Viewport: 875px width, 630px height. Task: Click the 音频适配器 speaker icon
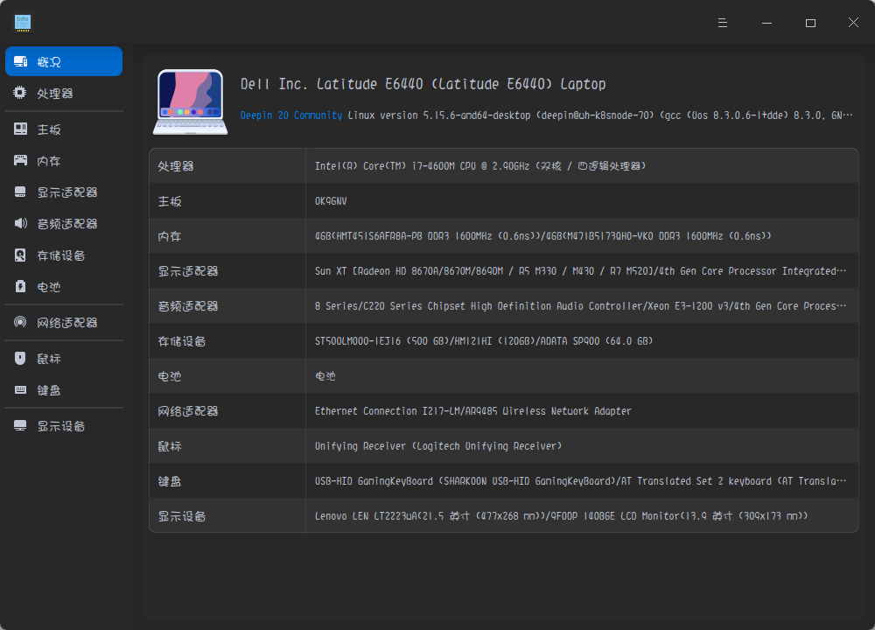pyautogui.click(x=20, y=223)
